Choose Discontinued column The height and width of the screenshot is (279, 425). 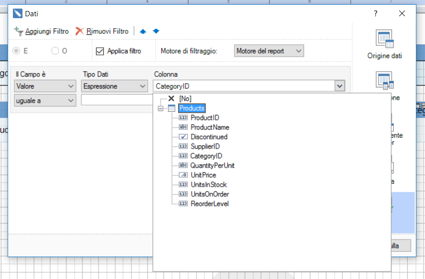(x=209, y=137)
